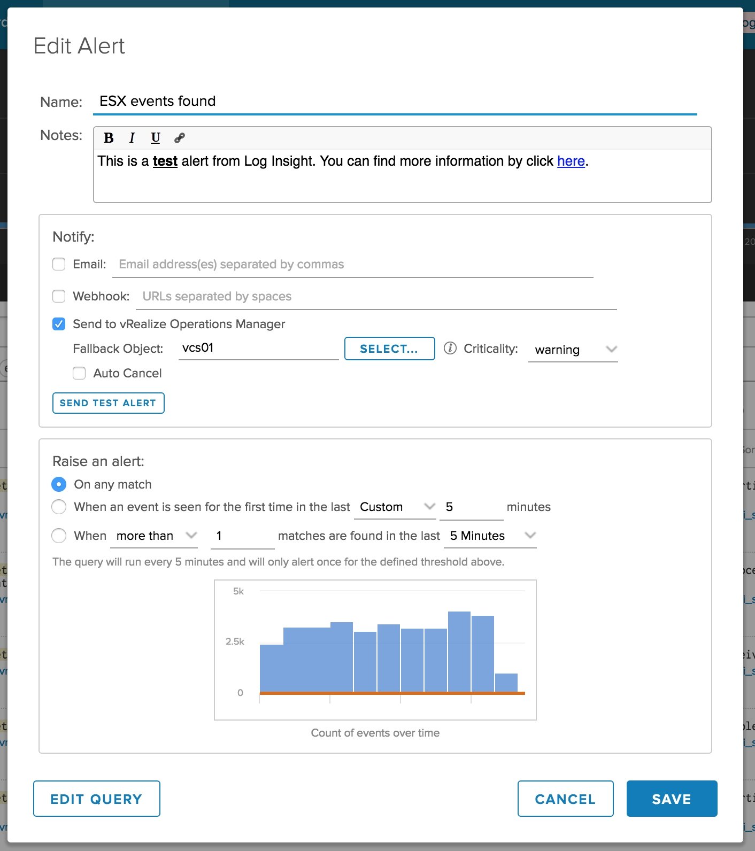Expand the Custom time range dropdown

[395, 507]
